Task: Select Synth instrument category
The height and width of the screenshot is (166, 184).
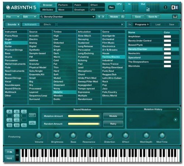Action: tap(16, 43)
